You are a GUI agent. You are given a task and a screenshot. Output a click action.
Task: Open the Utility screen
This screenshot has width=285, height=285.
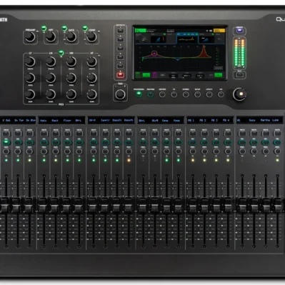click(x=209, y=94)
